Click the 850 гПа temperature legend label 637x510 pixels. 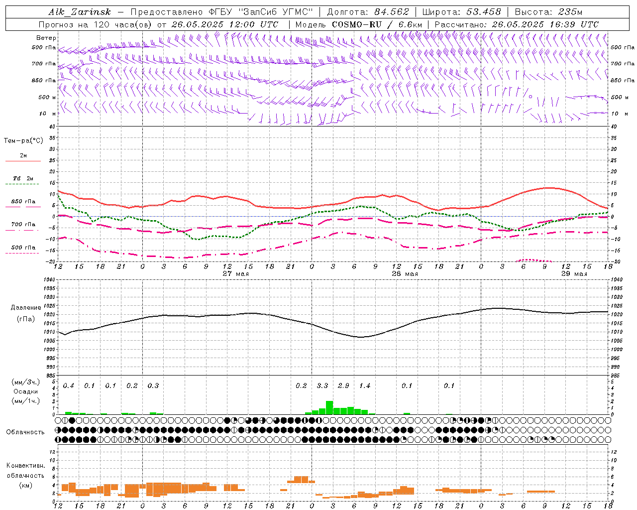23,202
